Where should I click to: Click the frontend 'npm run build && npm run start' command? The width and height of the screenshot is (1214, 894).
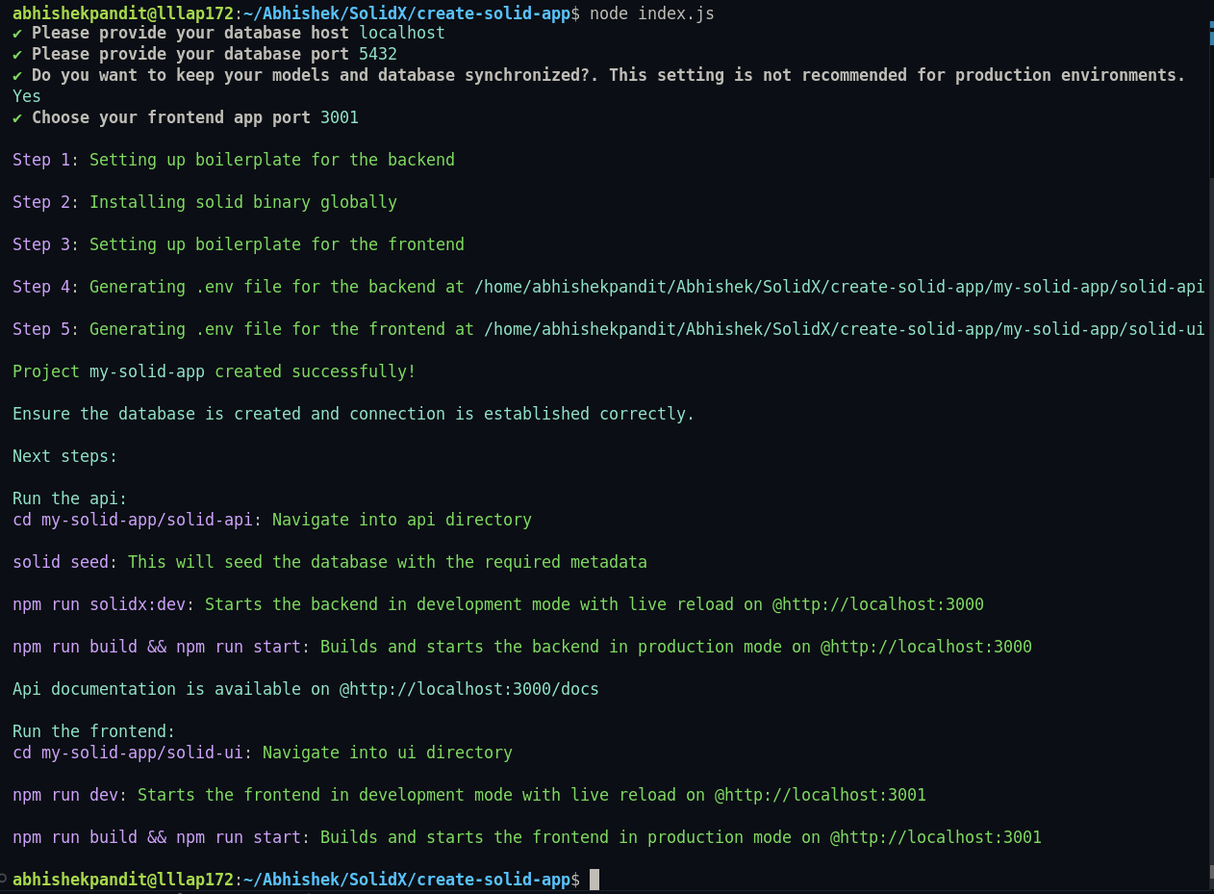(x=157, y=837)
